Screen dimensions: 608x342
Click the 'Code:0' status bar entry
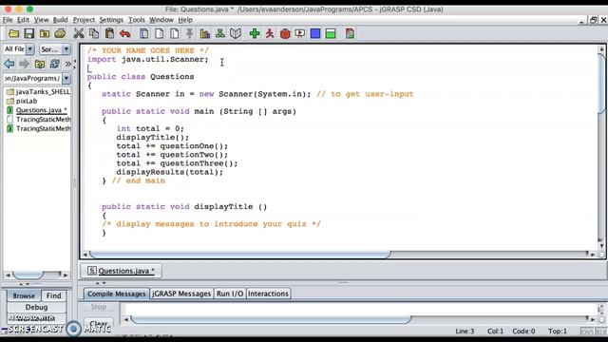click(x=523, y=332)
